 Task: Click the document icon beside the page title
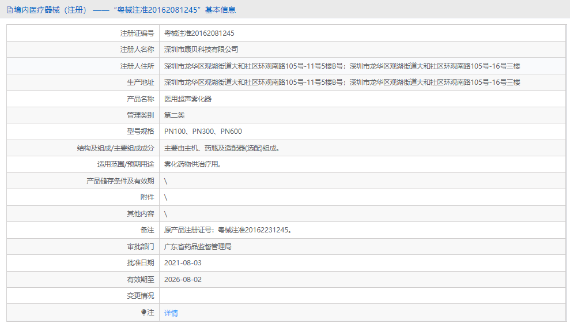10,10
